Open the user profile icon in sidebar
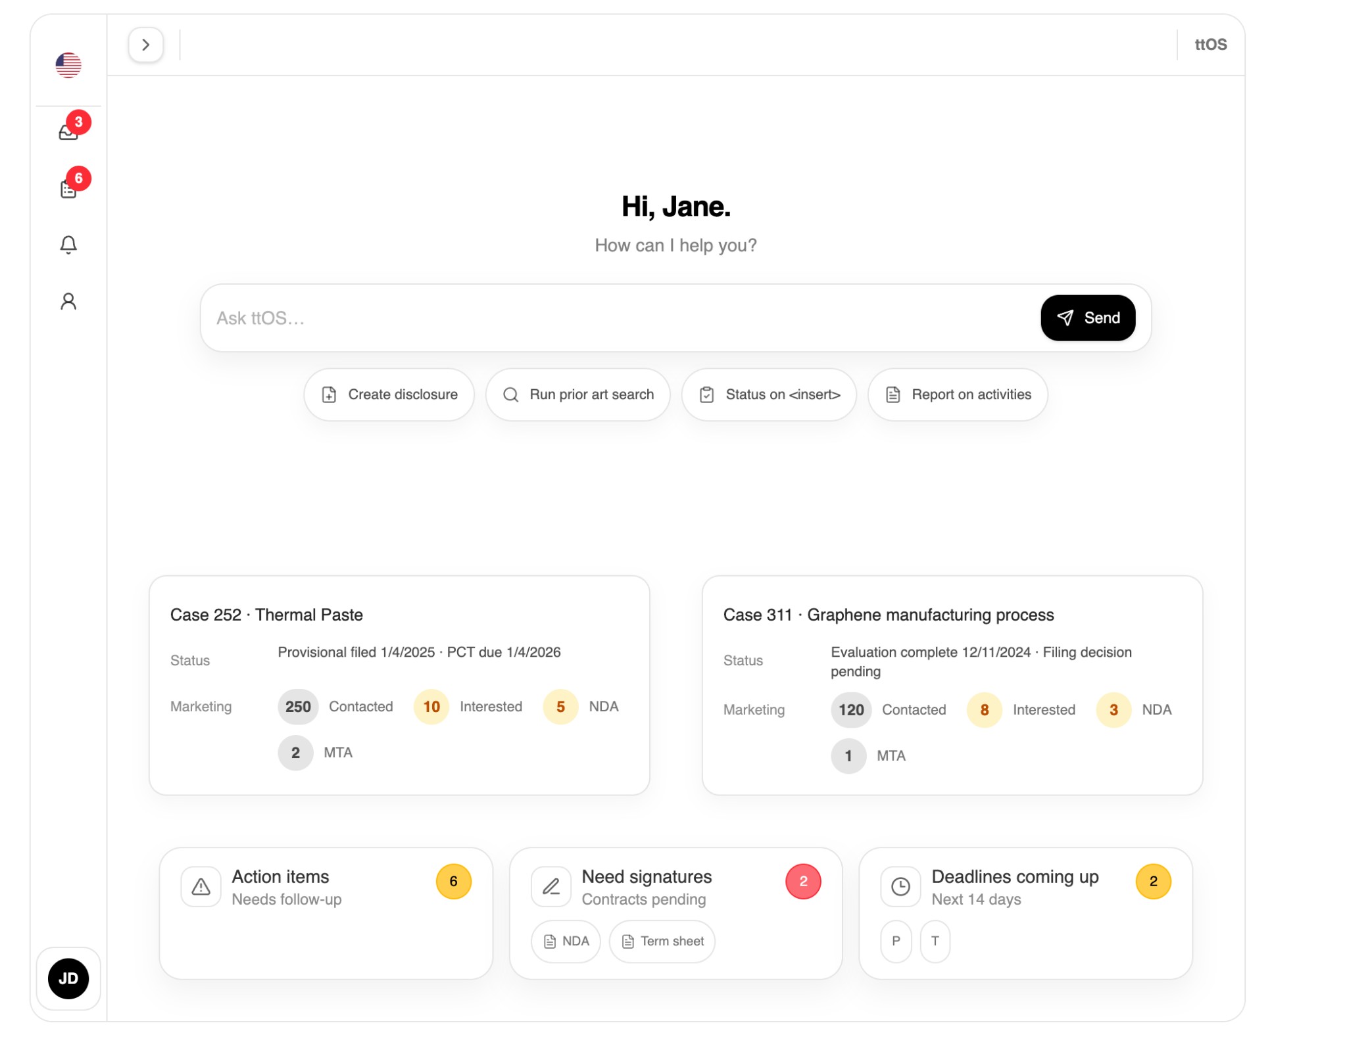This screenshot has width=1347, height=1044. click(x=68, y=302)
